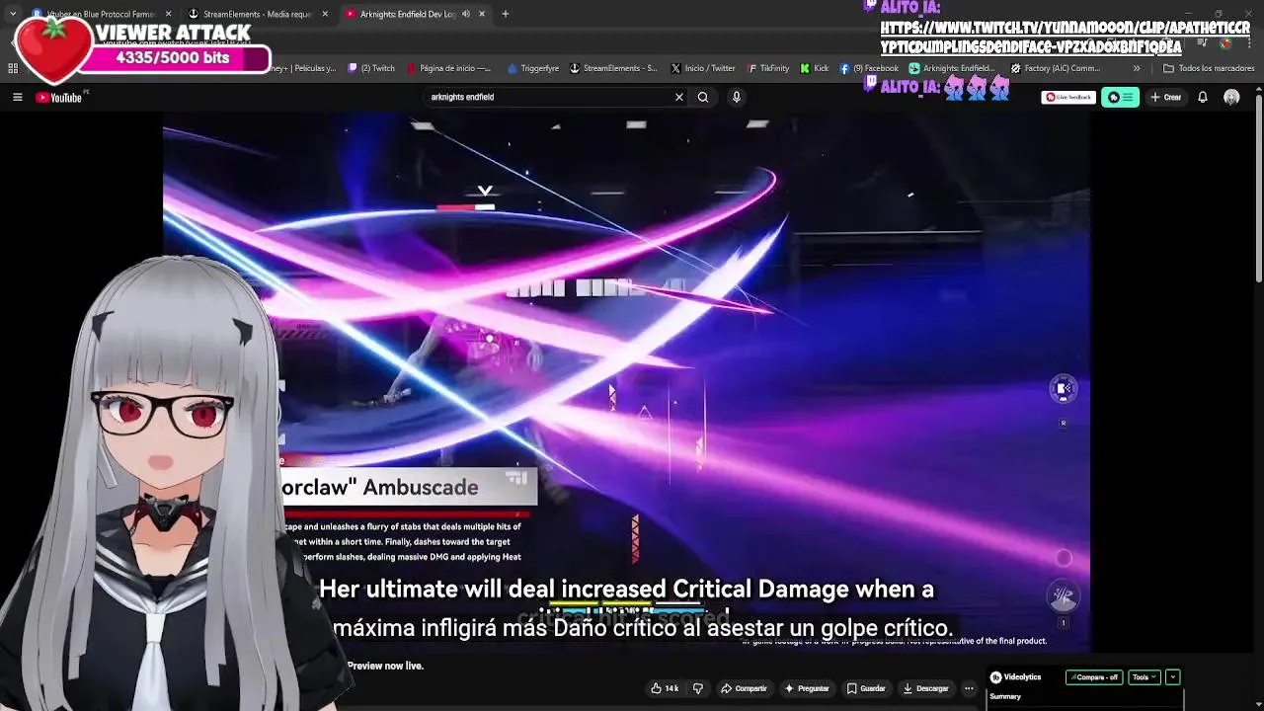Download the video with Descargar
Screen dimensions: 1264x711
(925, 688)
